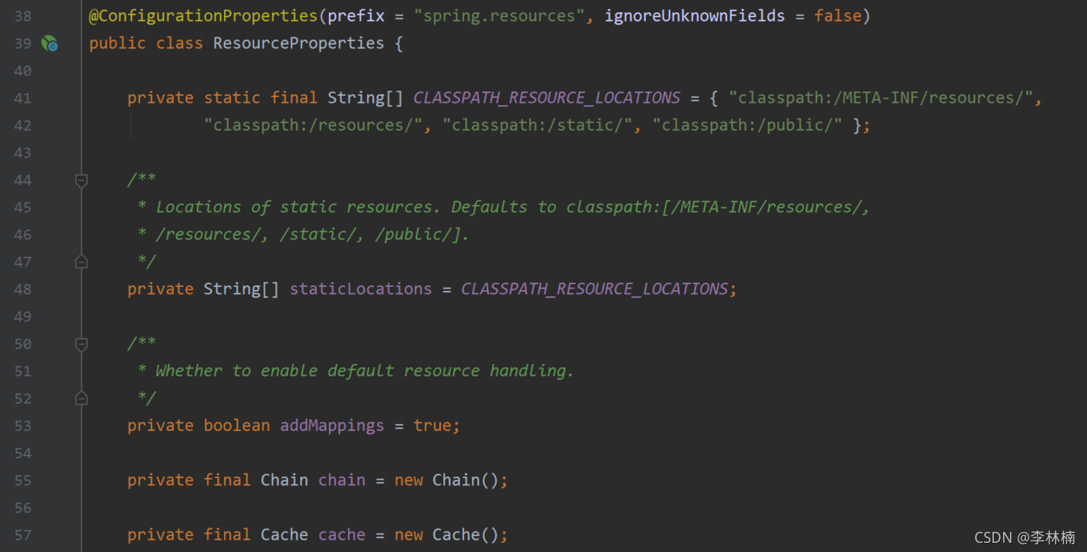The image size is (1087, 552).
Task: Click the @ConfigurationProperties annotation
Action: click(x=203, y=16)
